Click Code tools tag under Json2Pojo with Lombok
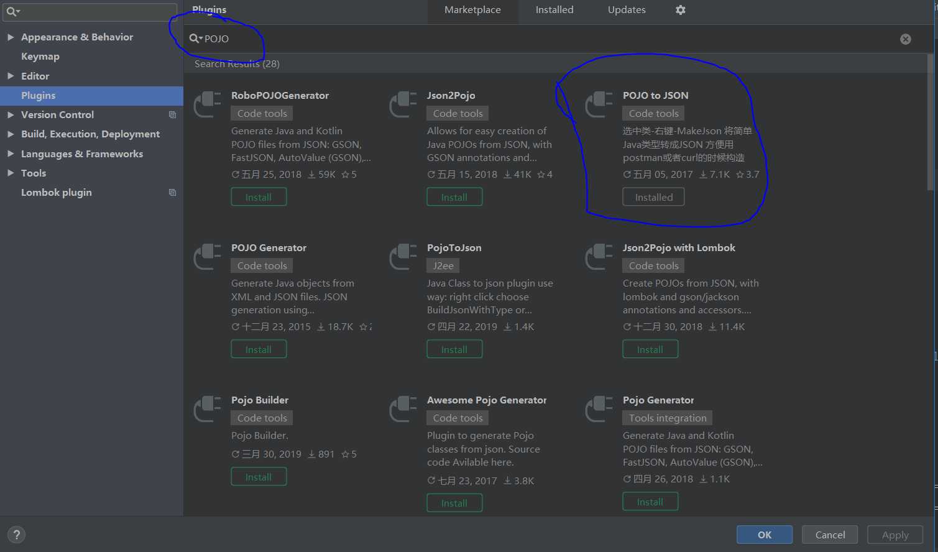The height and width of the screenshot is (552, 938). (x=654, y=265)
